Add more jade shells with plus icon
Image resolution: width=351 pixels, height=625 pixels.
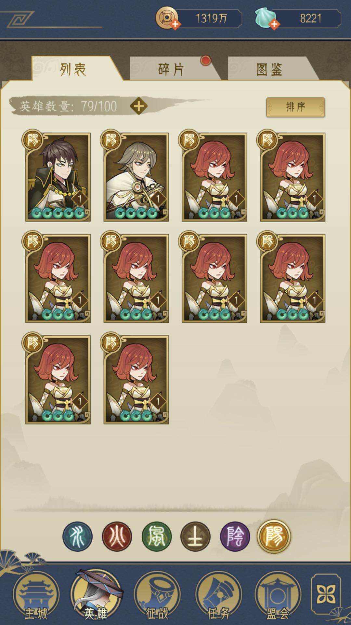coord(274,24)
